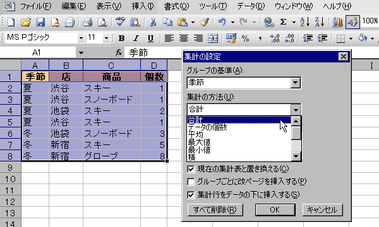
Task: Choose データの個数 in the list
Action: tap(239, 127)
